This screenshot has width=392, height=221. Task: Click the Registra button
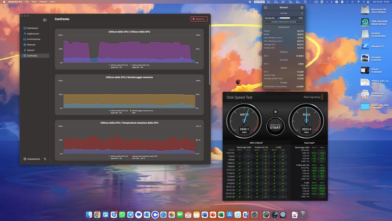coord(199,19)
